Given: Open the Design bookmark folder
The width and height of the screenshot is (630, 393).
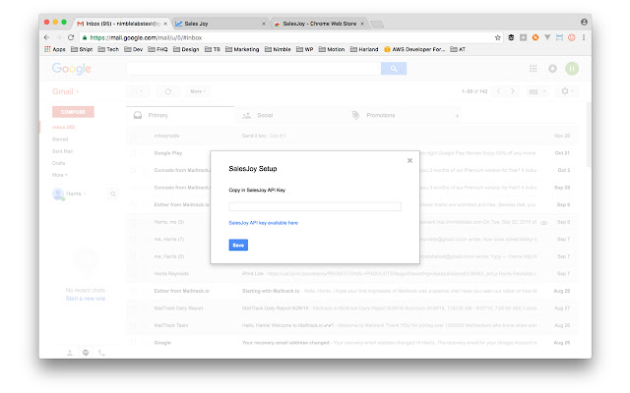Looking at the screenshot, I should (186, 49).
